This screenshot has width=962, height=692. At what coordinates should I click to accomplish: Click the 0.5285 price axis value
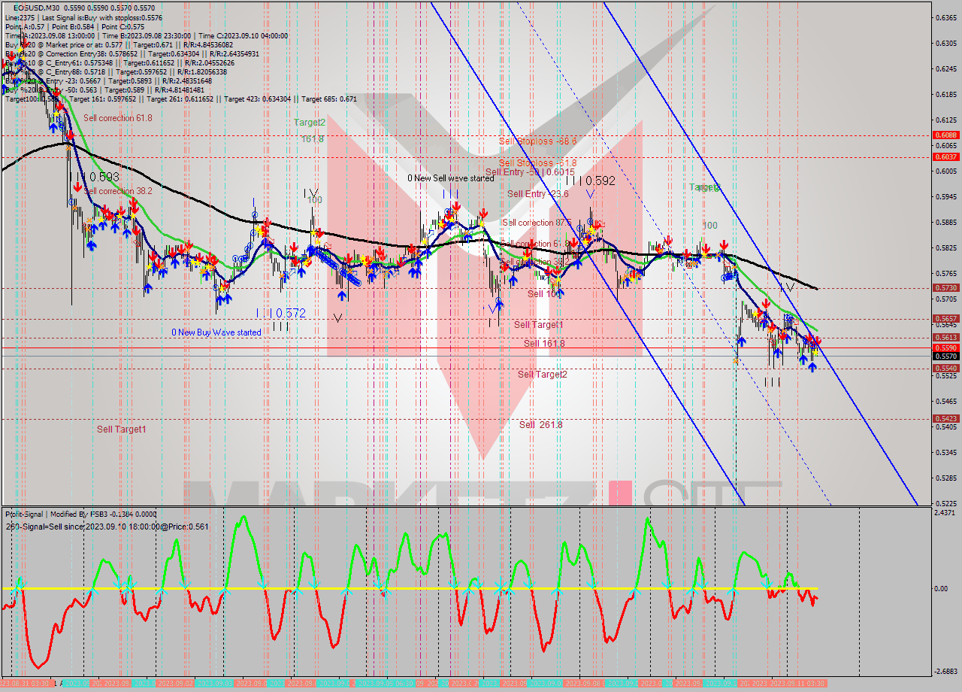click(945, 478)
